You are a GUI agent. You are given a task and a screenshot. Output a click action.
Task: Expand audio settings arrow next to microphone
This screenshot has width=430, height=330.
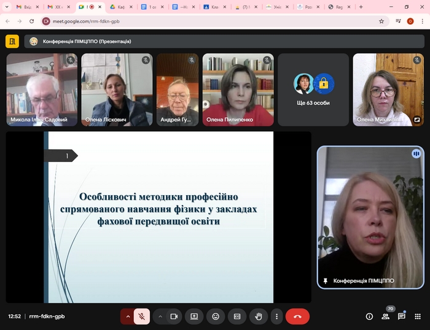click(128, 317)
